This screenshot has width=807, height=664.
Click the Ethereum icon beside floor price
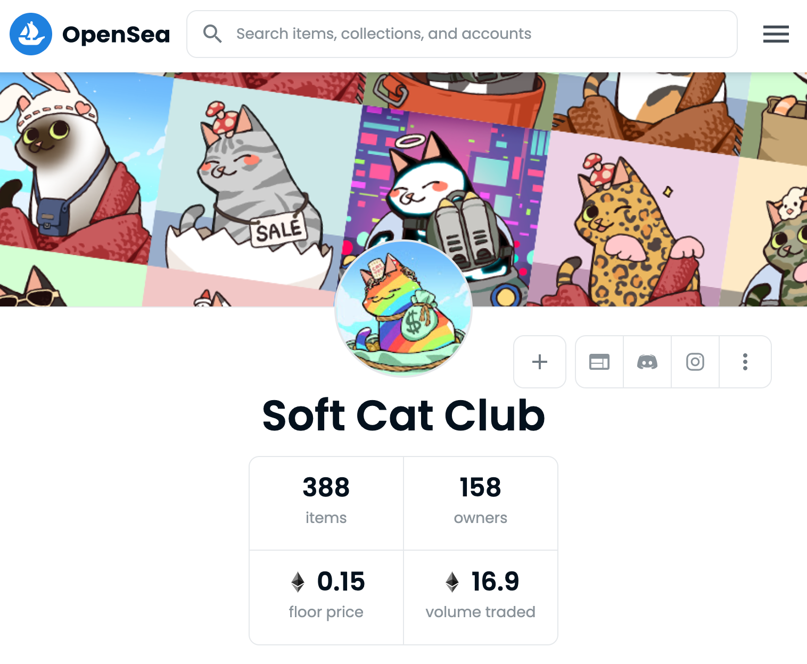[298, 582]
